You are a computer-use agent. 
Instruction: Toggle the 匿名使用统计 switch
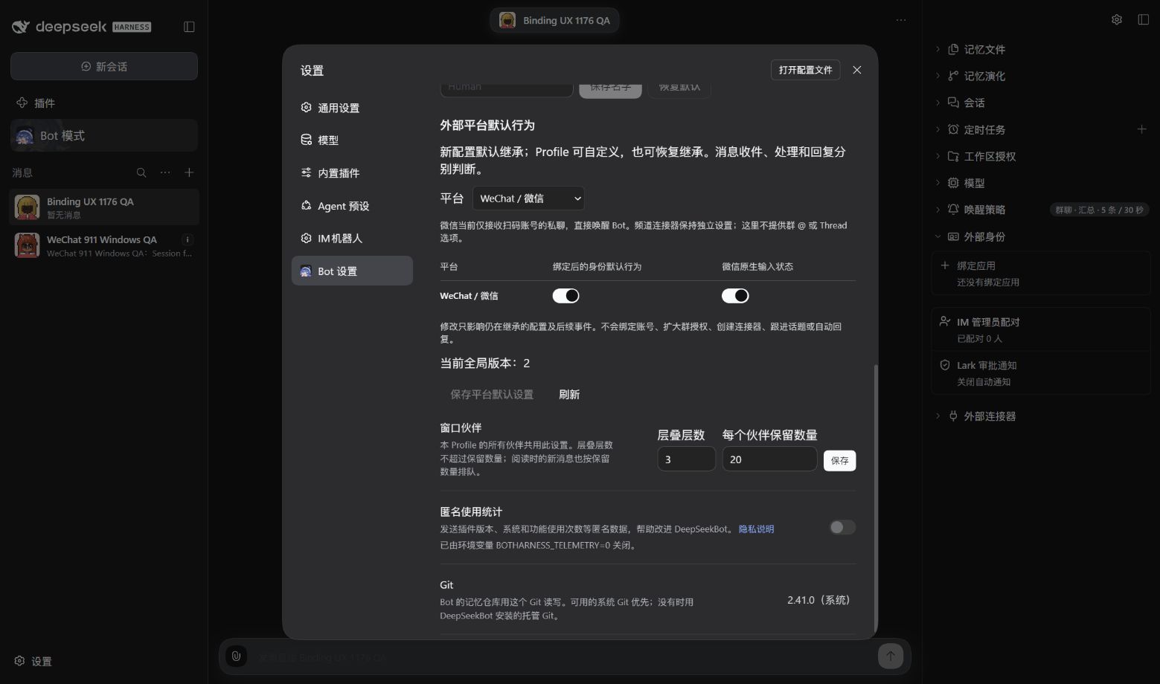point(842,527)
